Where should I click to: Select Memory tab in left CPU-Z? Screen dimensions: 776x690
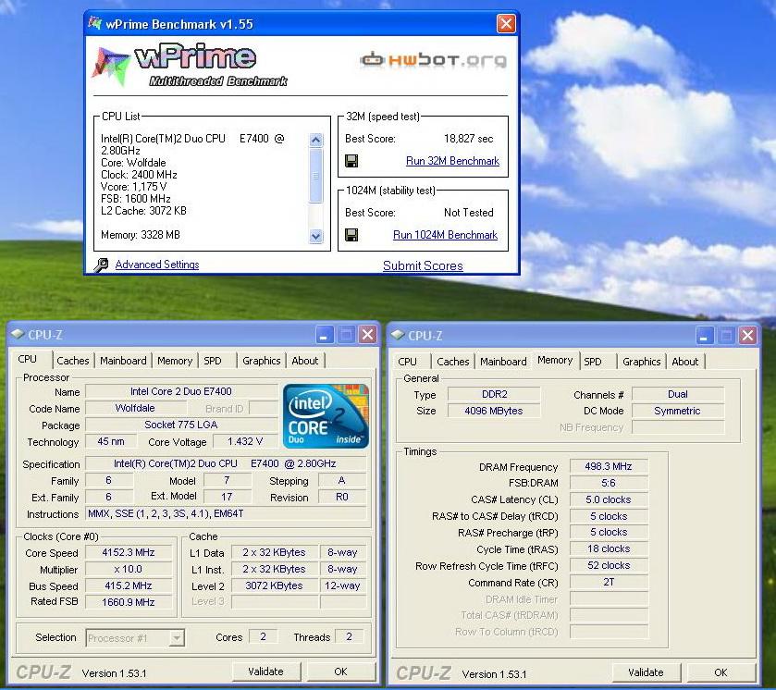pyautogui.click(x=175, y=361)
